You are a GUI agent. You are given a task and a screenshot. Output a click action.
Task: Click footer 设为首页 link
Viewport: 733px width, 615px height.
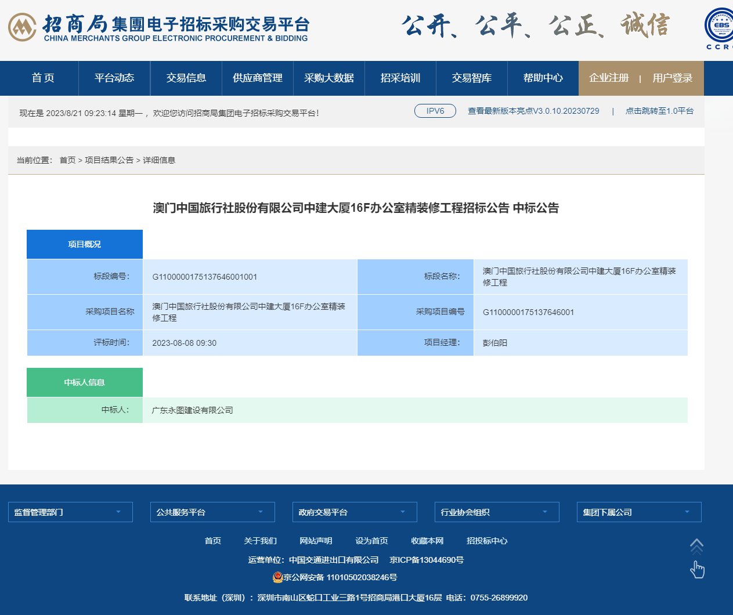371,541
